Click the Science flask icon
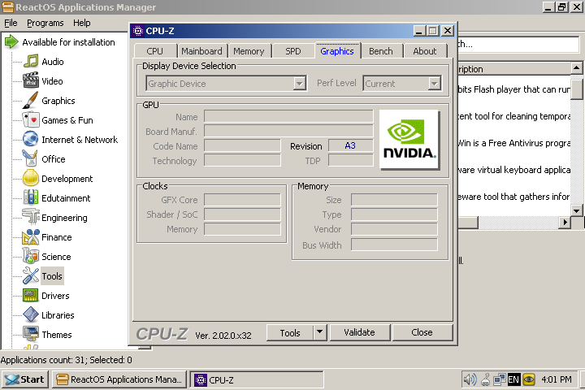Image resolution: width=585 pixels, height=390 pixels. tap(31, 256)
